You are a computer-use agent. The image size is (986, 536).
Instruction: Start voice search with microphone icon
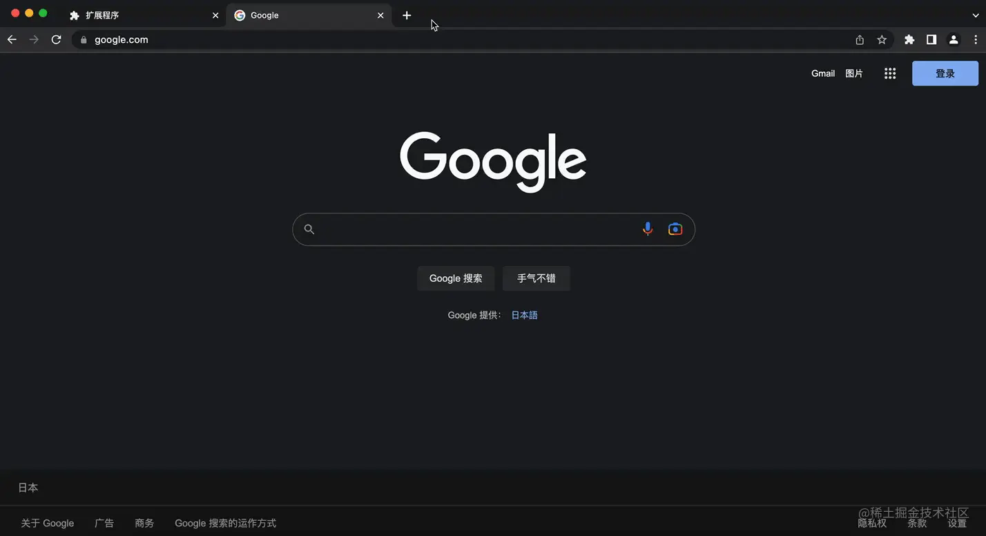point(648,229)
